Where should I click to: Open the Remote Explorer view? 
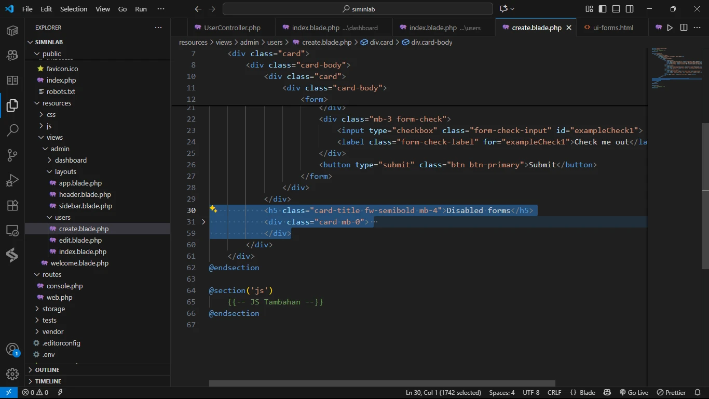pyautogui.click(x=12, y=230)
